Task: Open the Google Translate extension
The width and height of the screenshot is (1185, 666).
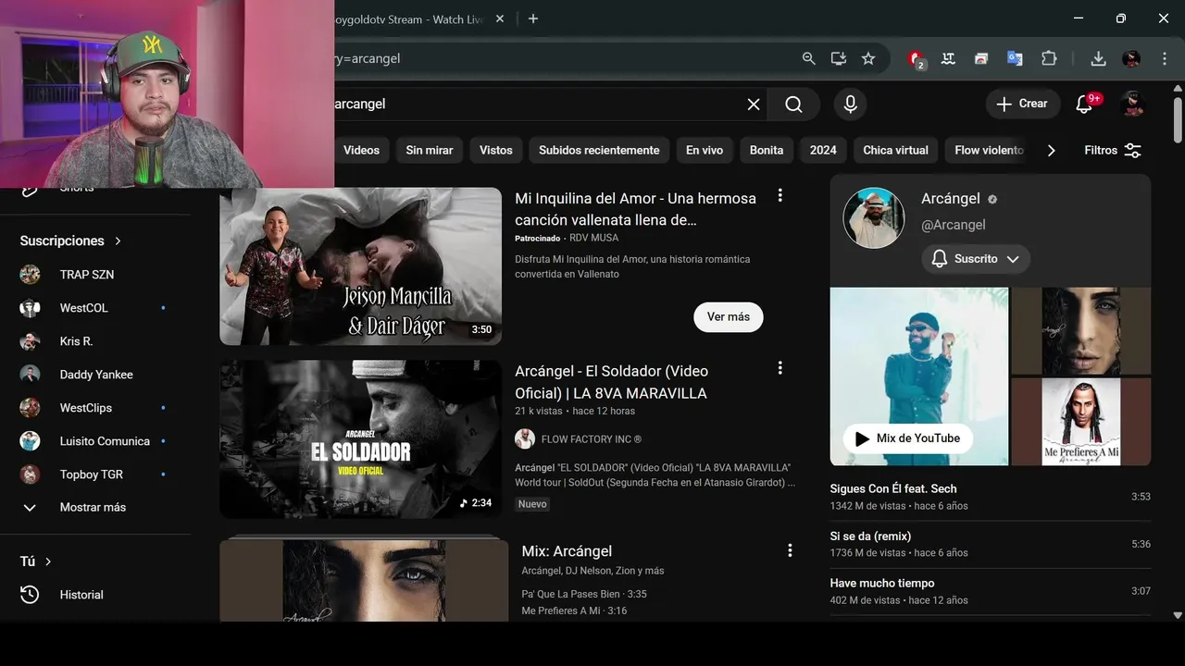Action: 1015,58
